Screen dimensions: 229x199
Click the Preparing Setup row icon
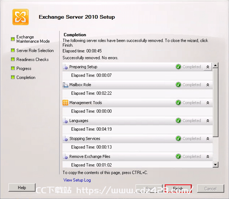(x=65, y=67)
